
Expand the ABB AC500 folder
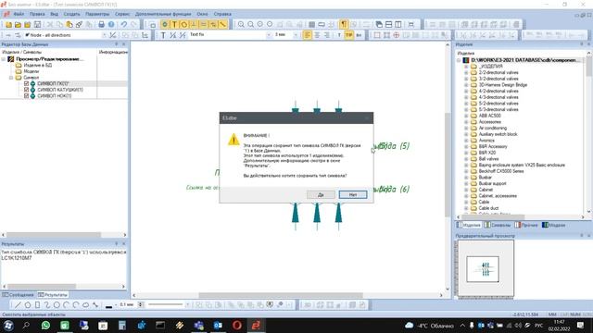coord(466,116)
